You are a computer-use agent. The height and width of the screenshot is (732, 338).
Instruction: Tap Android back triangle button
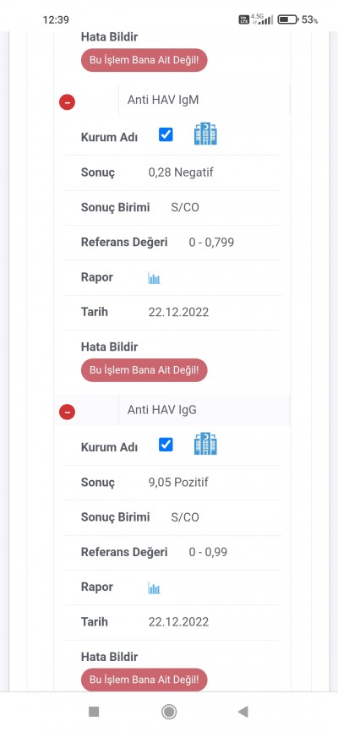(x=243, y=712)
